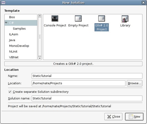Select the Library template icon
This screenshot has width=147, height=124.
click(x=125, y=19)
